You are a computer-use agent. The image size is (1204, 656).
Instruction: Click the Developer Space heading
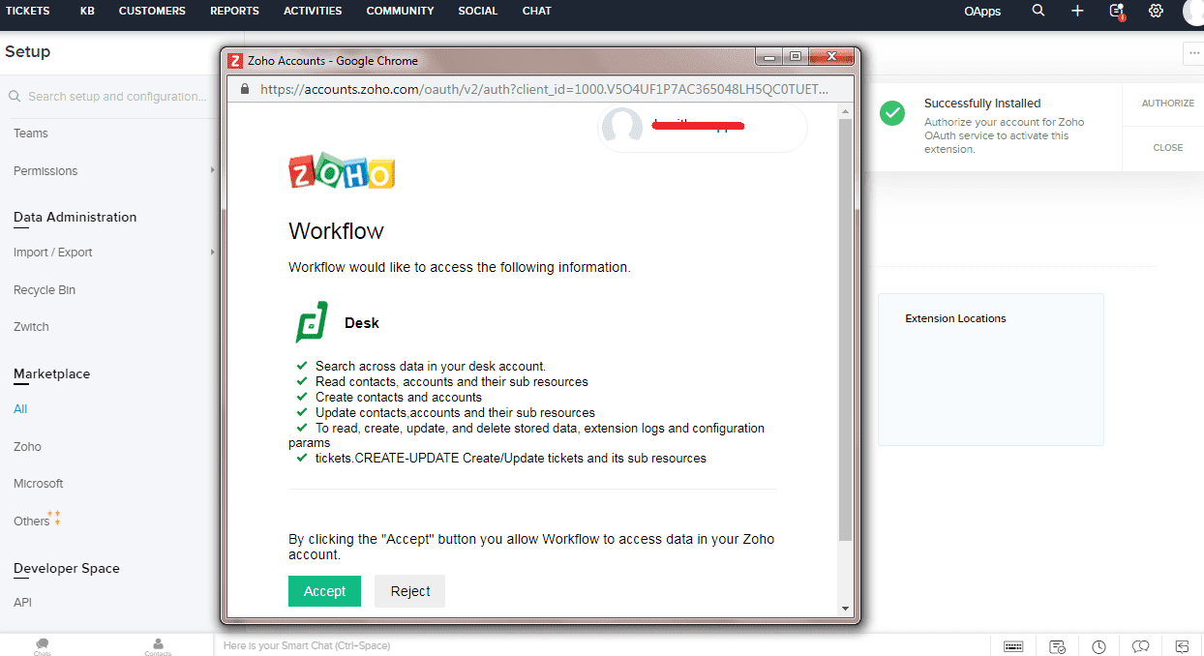(x=67, y=568)
